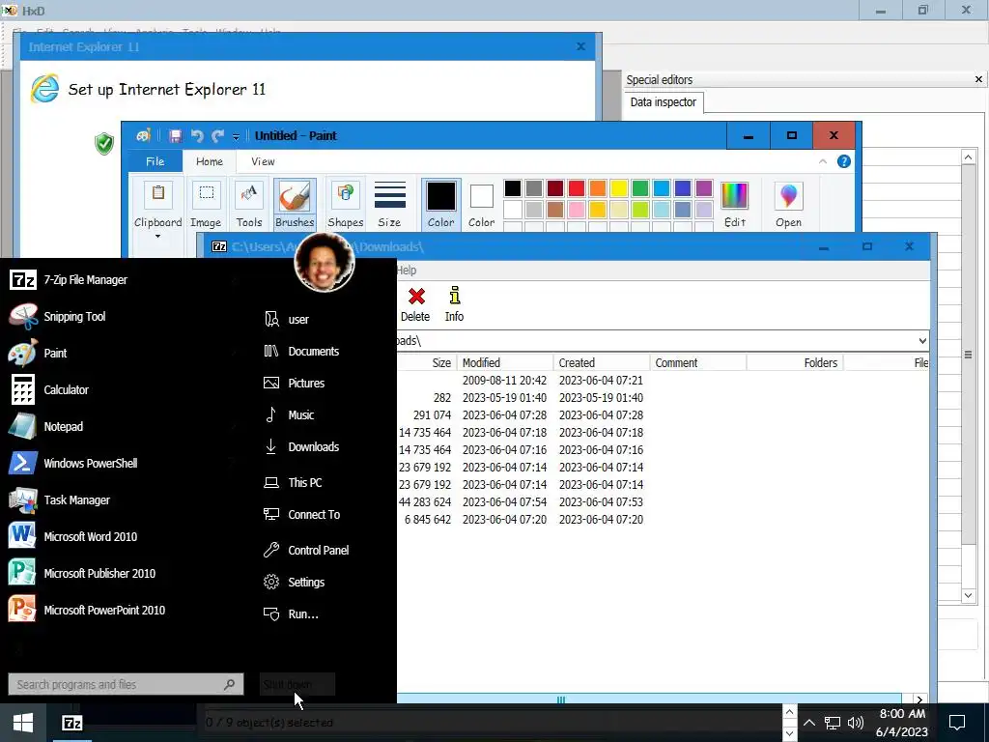This screenshot has height=742, width=989.
Task: Sort 7-Zip files by the Created column
Action: pos(602,363)
